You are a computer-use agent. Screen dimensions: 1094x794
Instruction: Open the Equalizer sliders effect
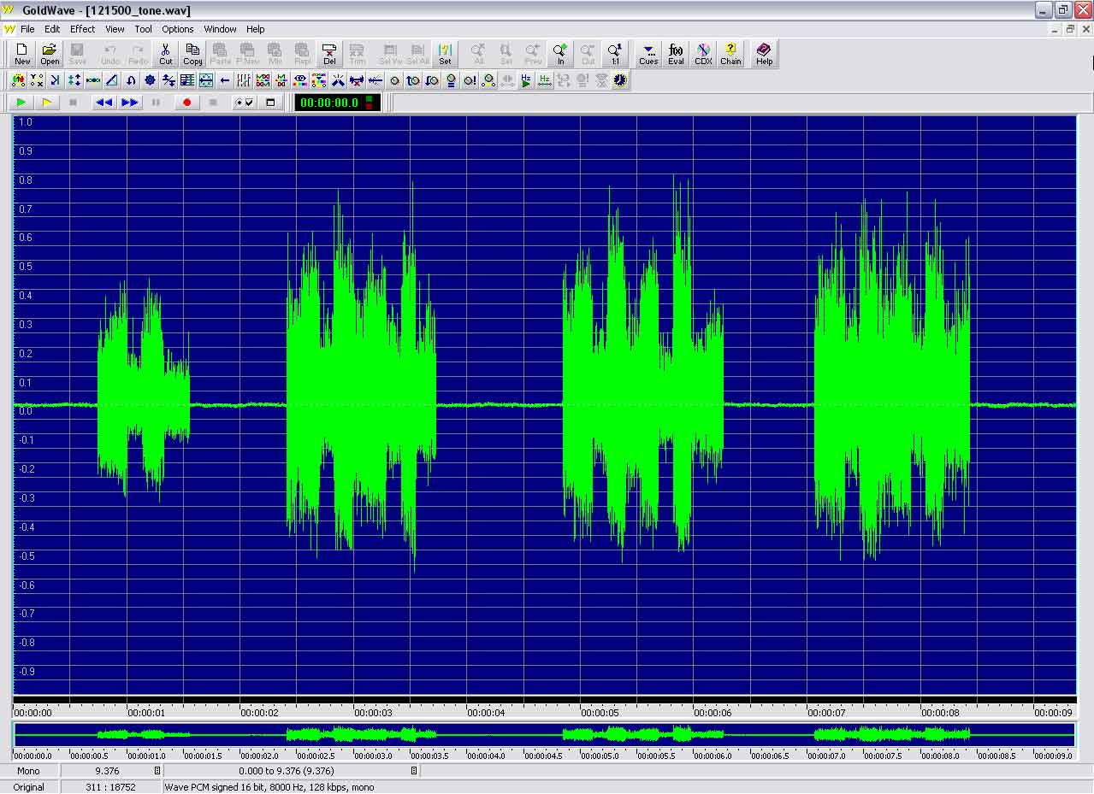tap(244, 80)
